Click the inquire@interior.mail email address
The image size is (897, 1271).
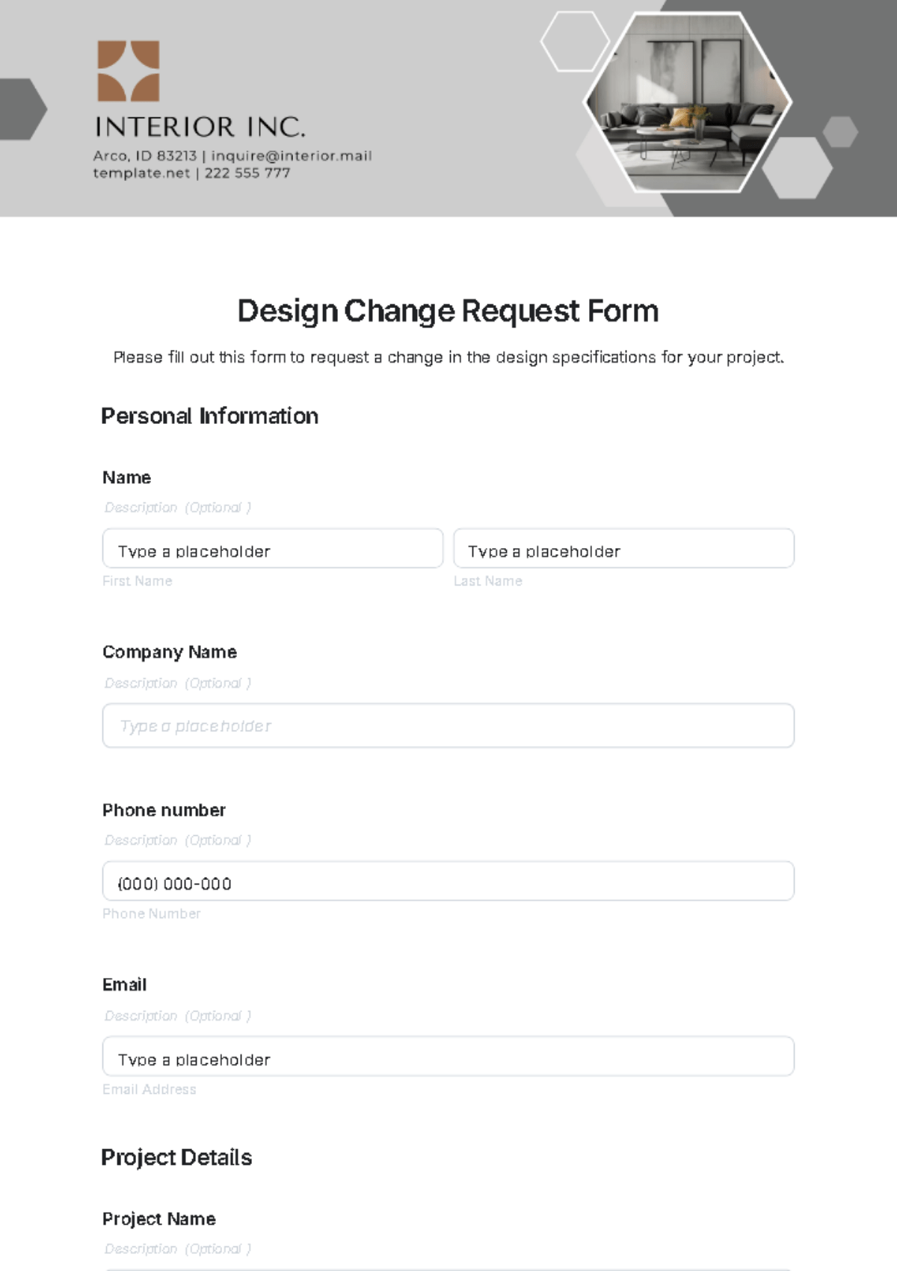(x=292, y=156)
